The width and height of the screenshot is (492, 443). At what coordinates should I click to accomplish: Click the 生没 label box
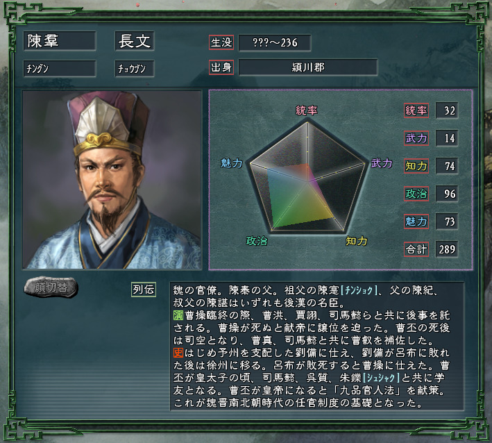click(221, 42)
